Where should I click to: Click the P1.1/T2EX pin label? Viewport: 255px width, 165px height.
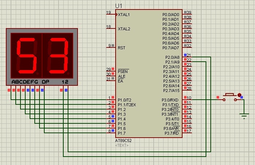pyautogui.click(x=127, y=105)
